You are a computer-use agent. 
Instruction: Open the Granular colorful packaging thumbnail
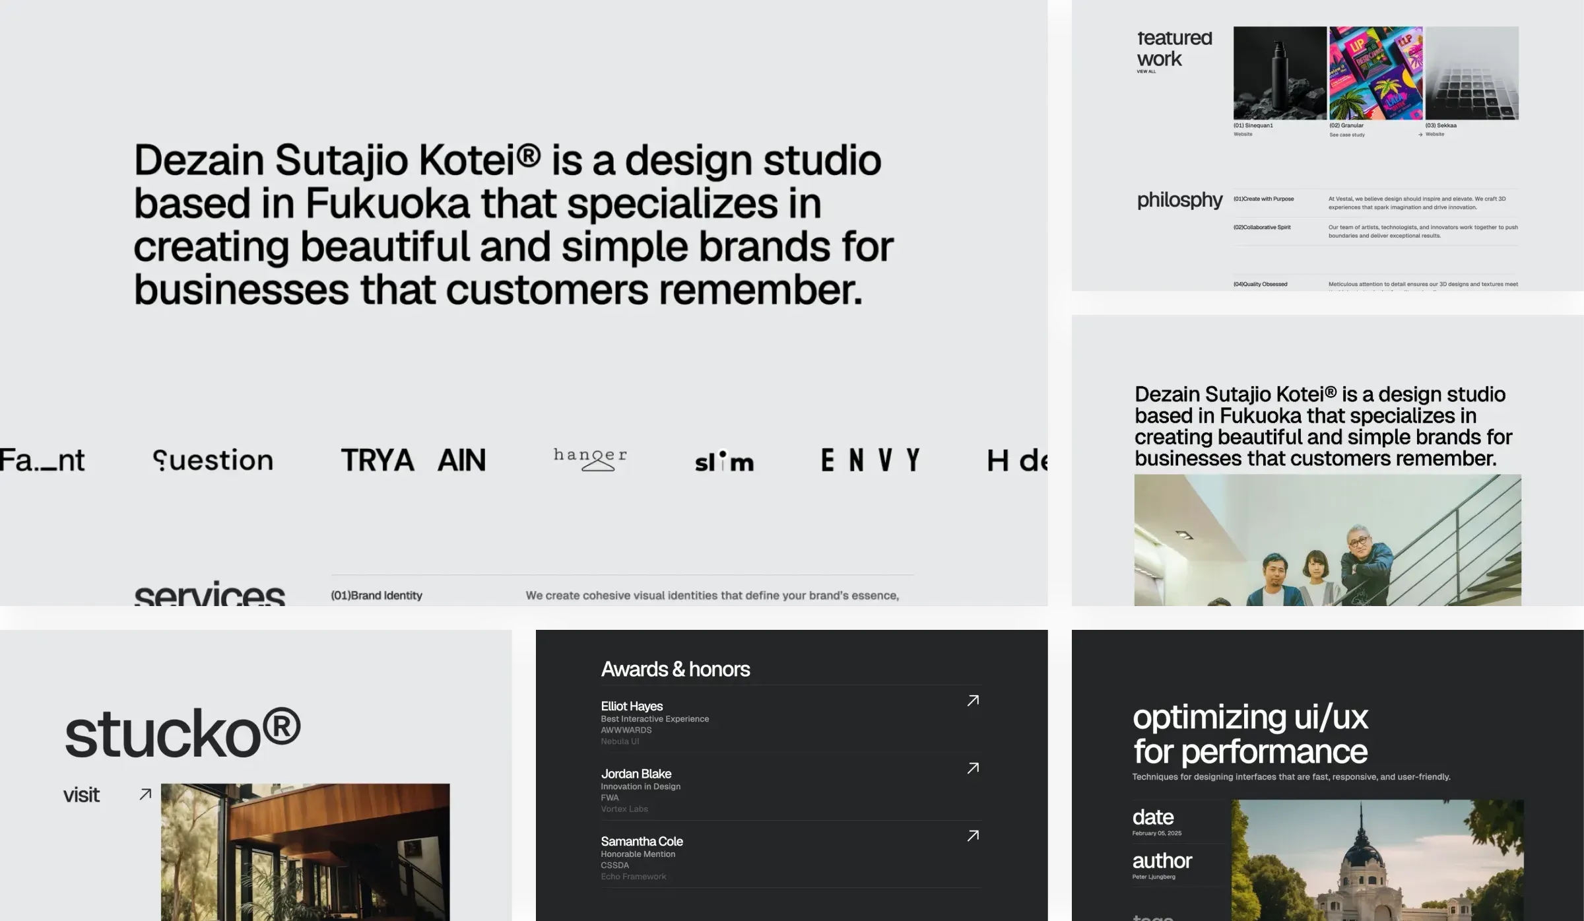pyautogui.click(x=1375, y=73)
